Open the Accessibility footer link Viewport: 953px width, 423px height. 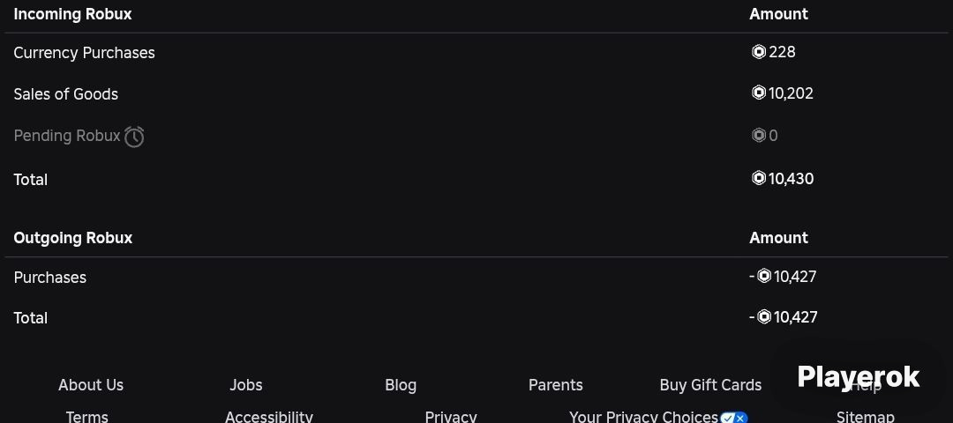click(x=268, y=417)
